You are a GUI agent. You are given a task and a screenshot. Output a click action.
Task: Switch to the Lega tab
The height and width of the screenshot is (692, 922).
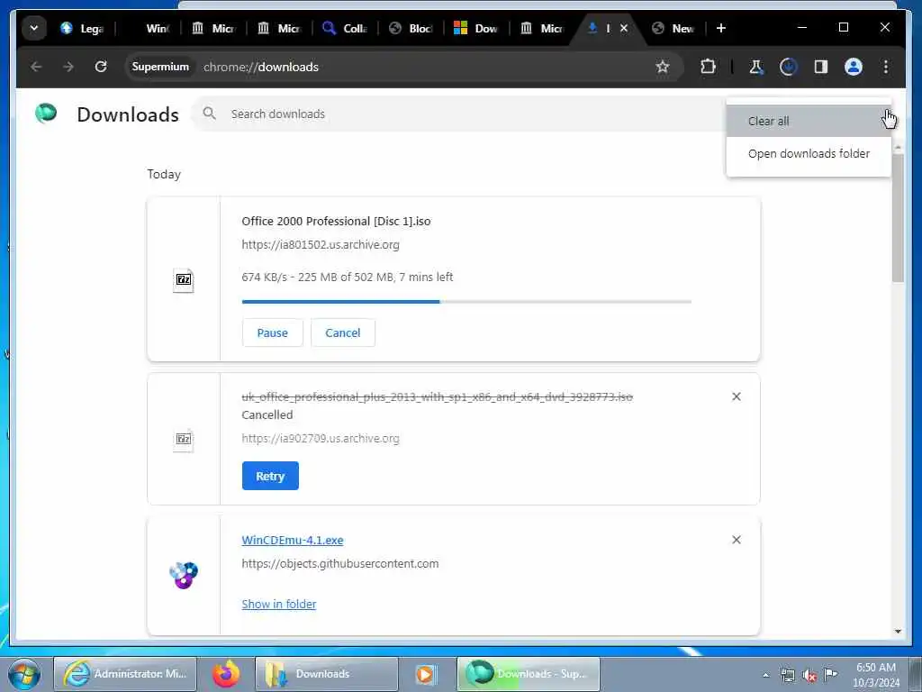click(82, 28)
